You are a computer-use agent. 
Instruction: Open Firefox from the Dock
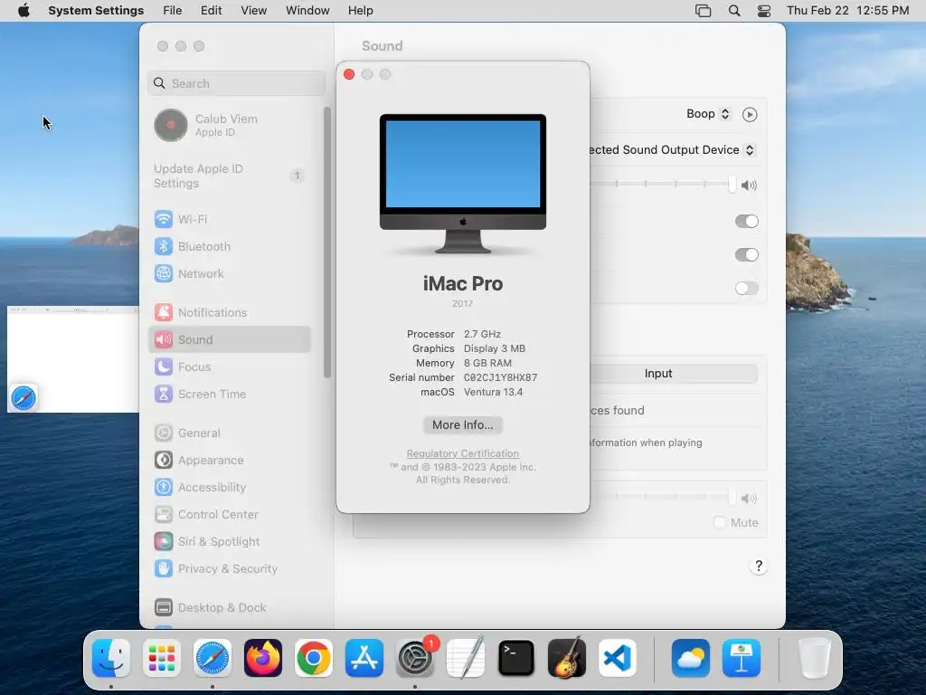(263, 658)
